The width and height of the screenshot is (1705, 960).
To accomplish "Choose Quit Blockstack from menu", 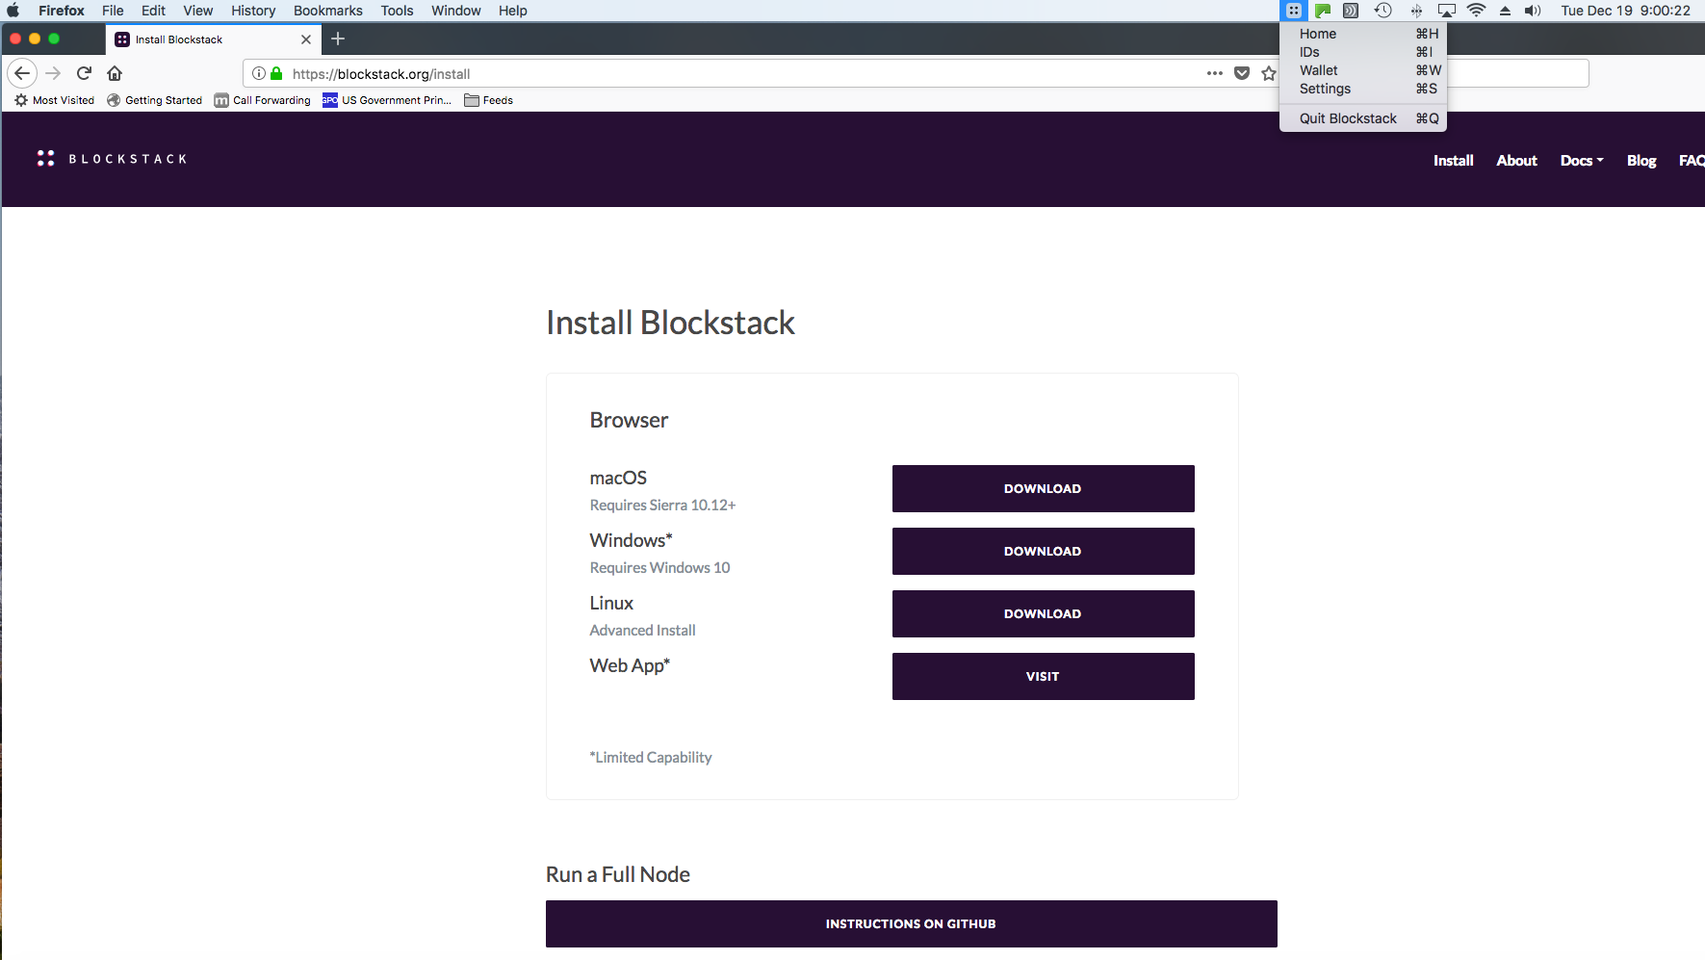I will click(1363, 118).
